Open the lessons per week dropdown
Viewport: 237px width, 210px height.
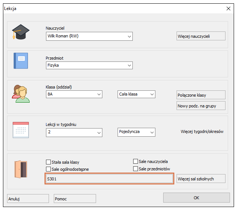[x=74, y=132]
